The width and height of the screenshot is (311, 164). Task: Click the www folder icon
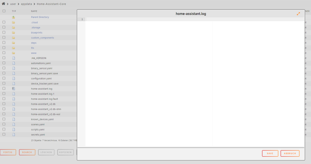tap(13, 53)
